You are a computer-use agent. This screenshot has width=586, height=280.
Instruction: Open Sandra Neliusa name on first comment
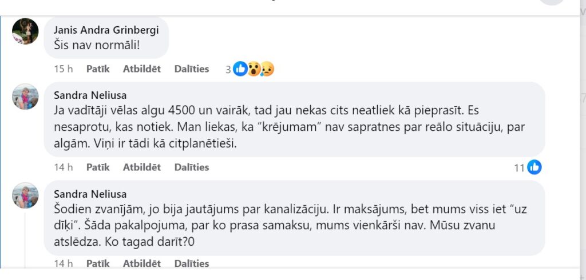pyautogui.click(x=90, y=95)
